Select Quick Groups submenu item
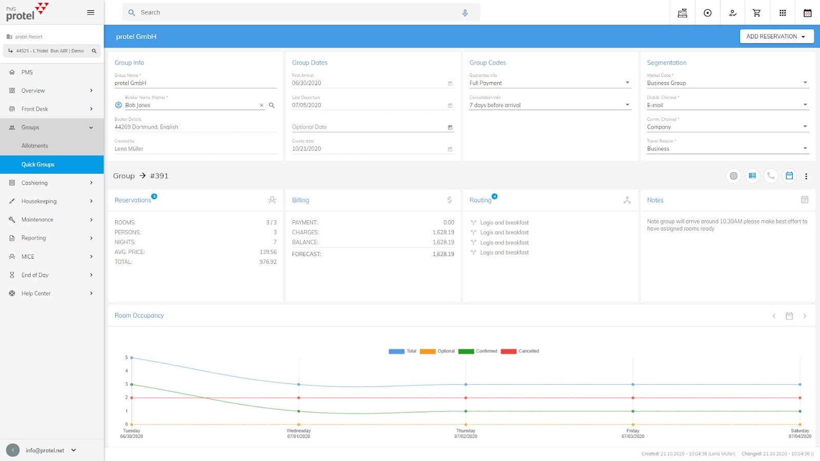Image resolution: width=820 pixels, height=461 pixels. point(52,164)
